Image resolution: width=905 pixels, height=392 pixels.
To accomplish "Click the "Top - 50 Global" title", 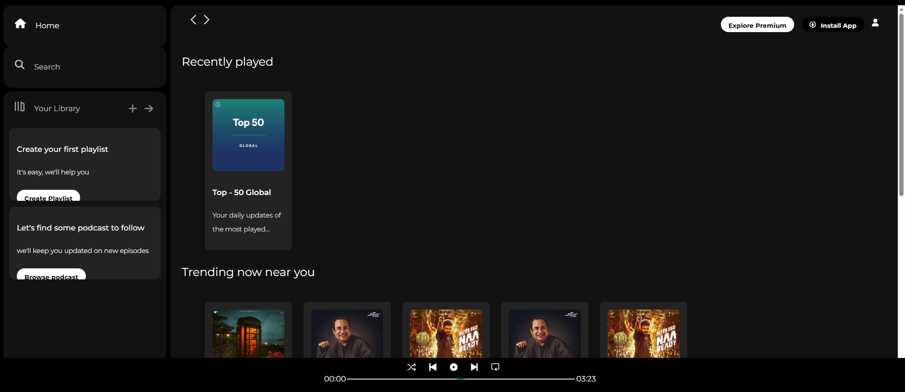I will click(242, 193).
